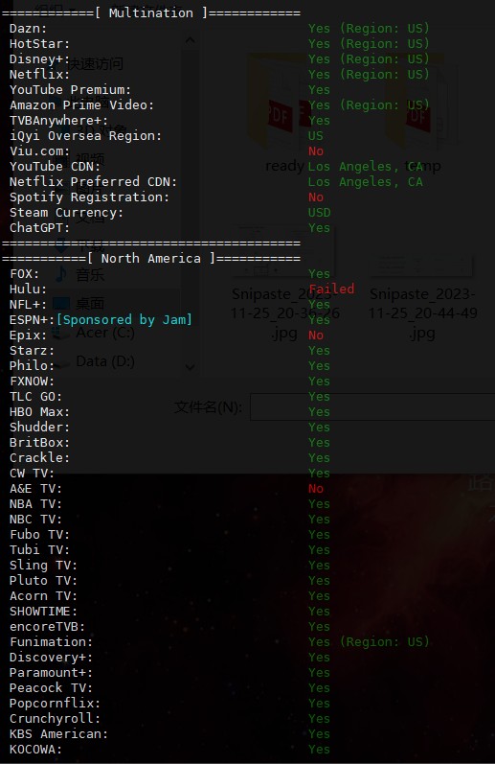Click the 'Dazn:' label
495x764 pixels.
[28, 28]
